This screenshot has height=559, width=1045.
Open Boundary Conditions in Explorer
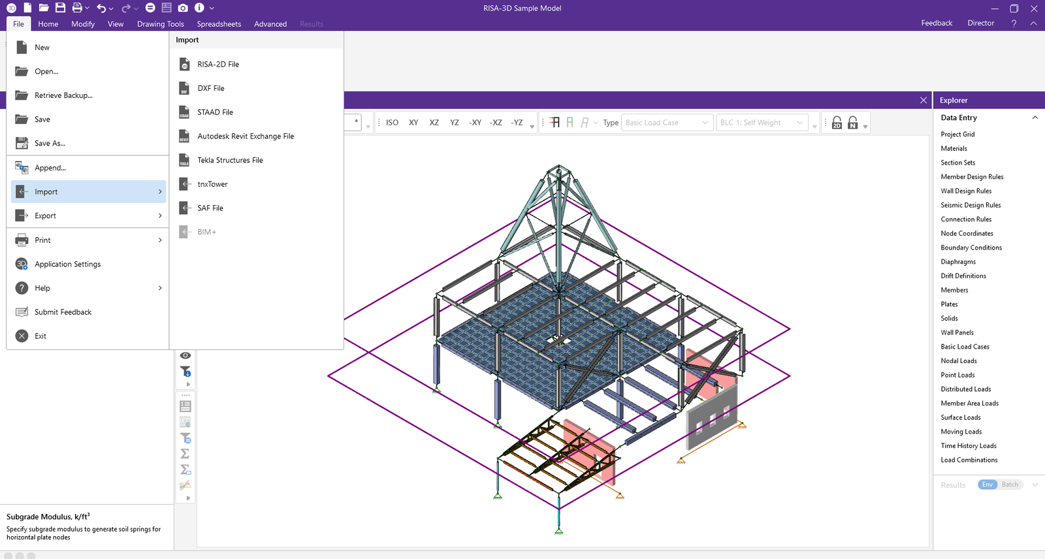coord(971,248)
